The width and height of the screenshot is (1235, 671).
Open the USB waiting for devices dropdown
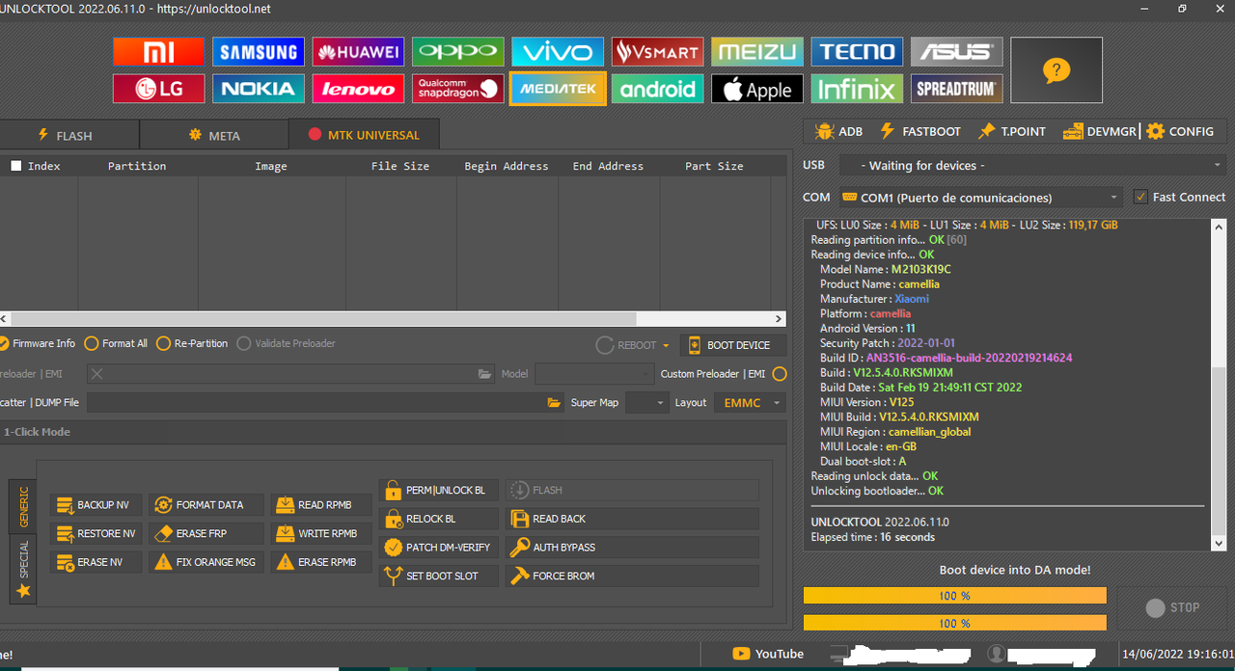click(x=1032, y=166)
